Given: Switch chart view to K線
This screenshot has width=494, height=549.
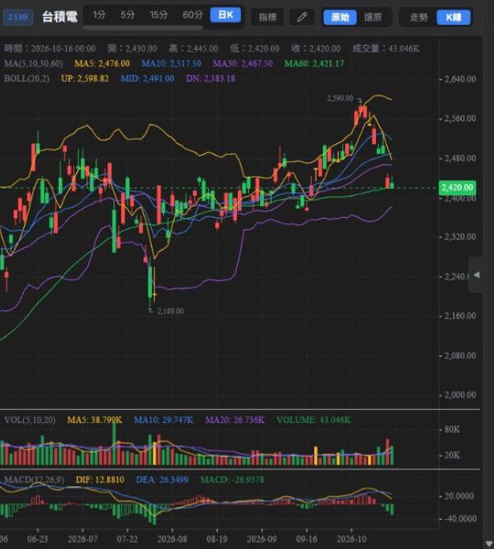Looking at the screenshot, I should click(x=453, y=17).
